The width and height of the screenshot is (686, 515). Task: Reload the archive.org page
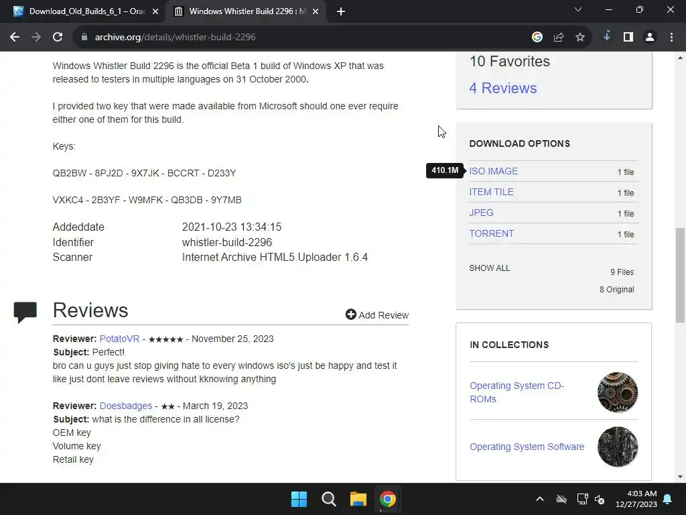pos(58,38)
